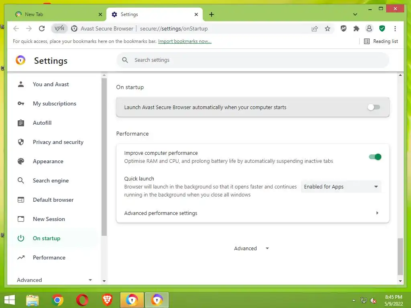Click sidebar scrollbar down arrow

click(104, 281)
